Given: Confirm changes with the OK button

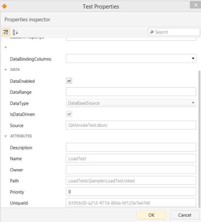Looking at the screenshot, I should click(151, 215).
